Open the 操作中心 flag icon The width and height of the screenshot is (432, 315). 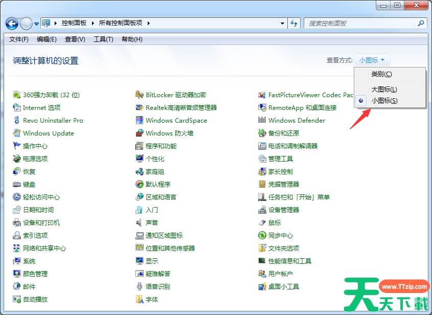(x=17, y=146)
